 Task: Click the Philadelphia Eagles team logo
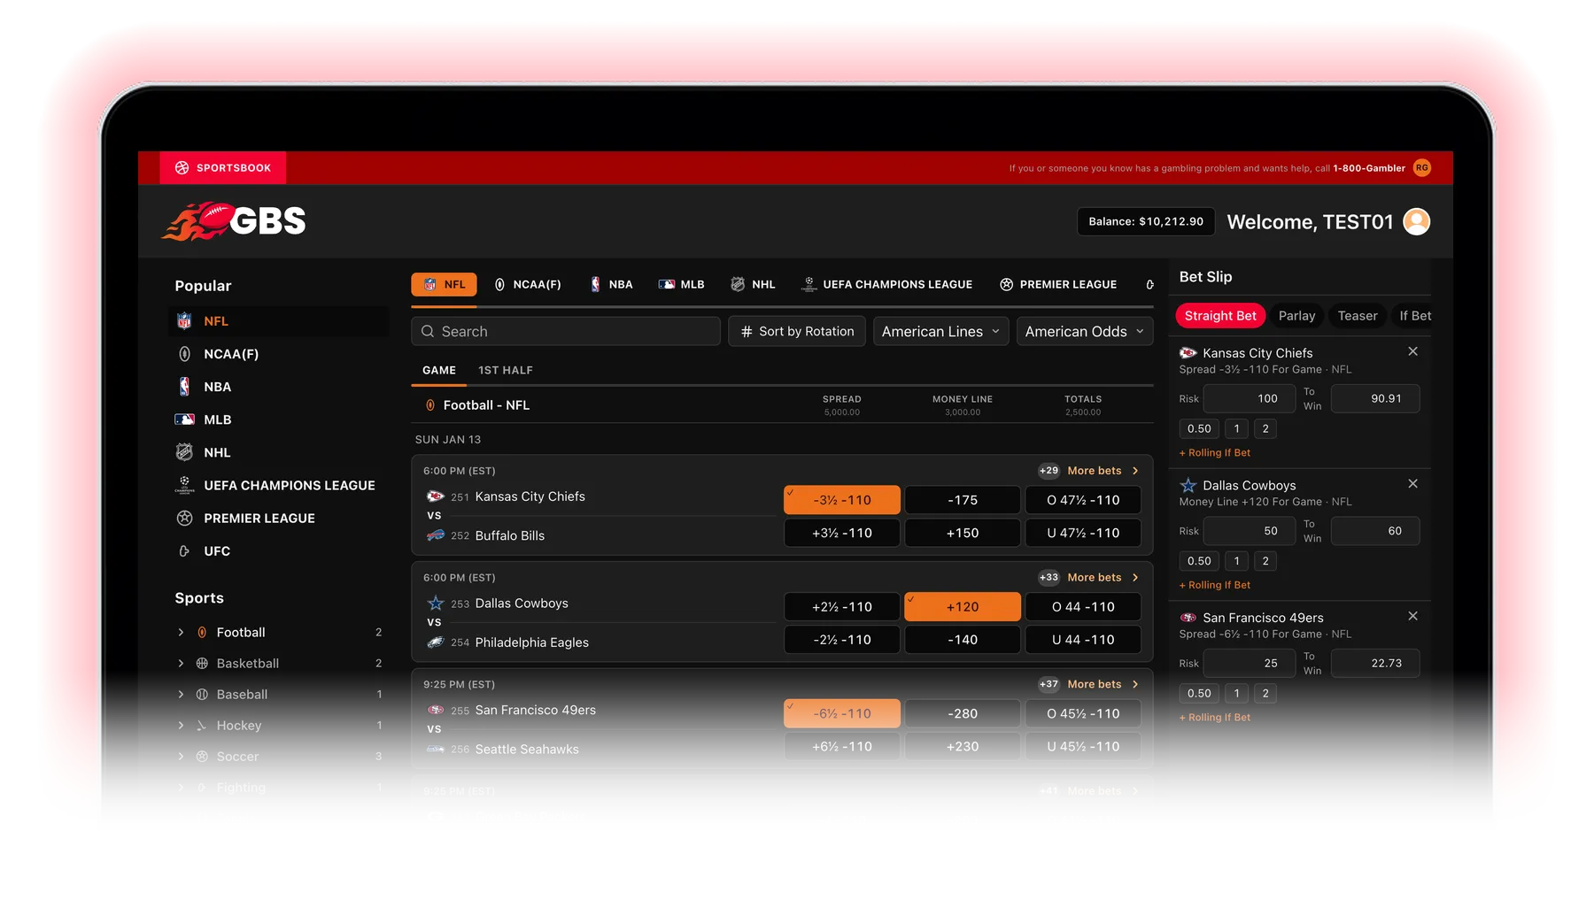[436, 642]
